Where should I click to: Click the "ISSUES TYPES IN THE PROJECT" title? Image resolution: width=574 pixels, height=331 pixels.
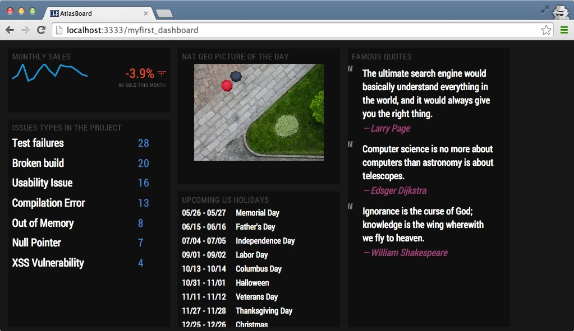tap(67, 128)
